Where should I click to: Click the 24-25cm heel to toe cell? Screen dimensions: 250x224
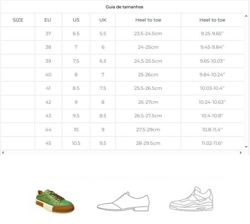pyautogui.click(x=148, y=47)
